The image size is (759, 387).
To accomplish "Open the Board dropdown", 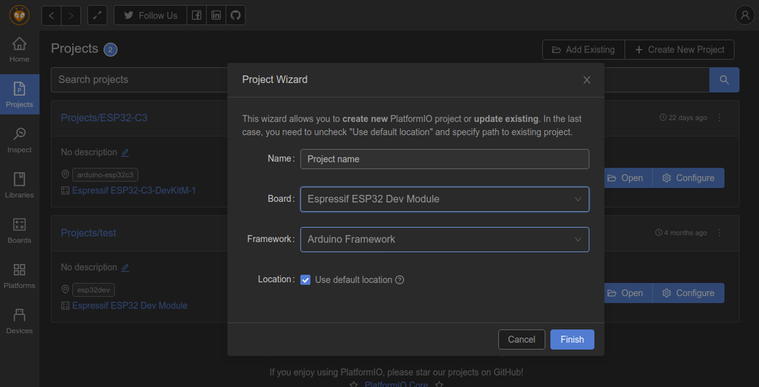I will [x=445, y=199].
